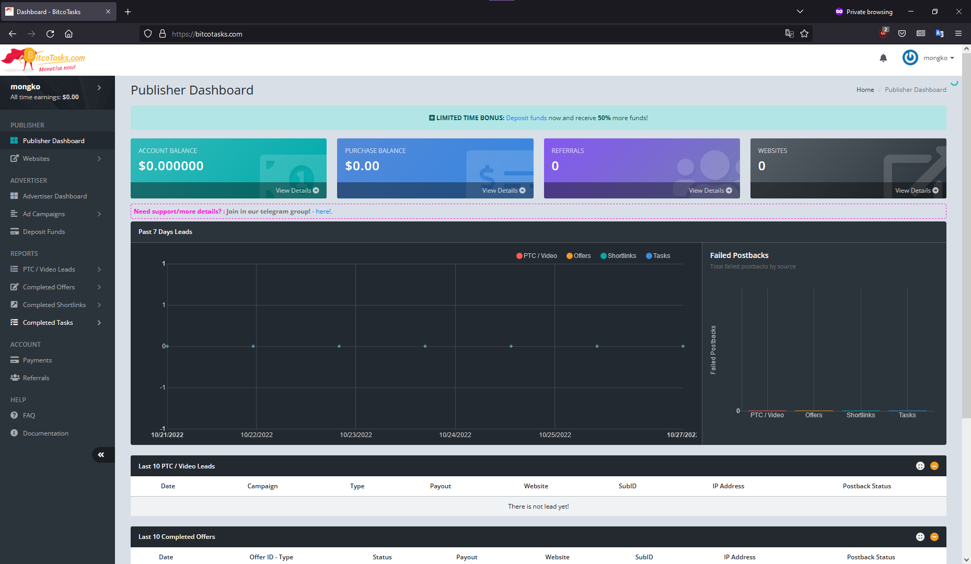971x564 pixels.
Task: Toggle the PTC / Video series in the chart legend
Action: 536,255
